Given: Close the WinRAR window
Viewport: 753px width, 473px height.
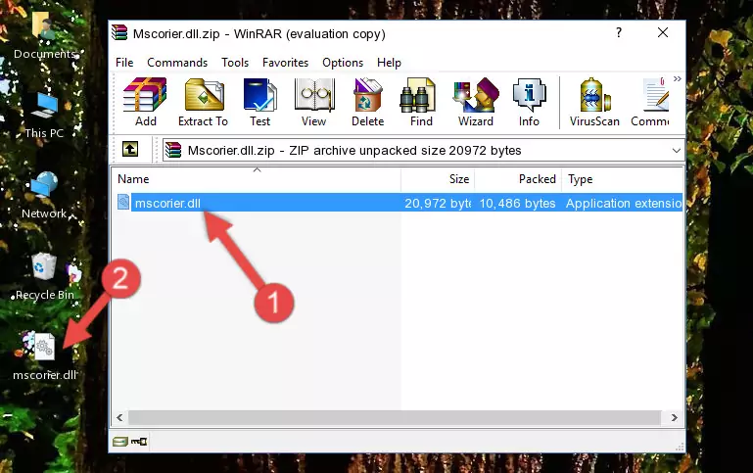Looking at the screenshot, I should (x=663, y=32).
